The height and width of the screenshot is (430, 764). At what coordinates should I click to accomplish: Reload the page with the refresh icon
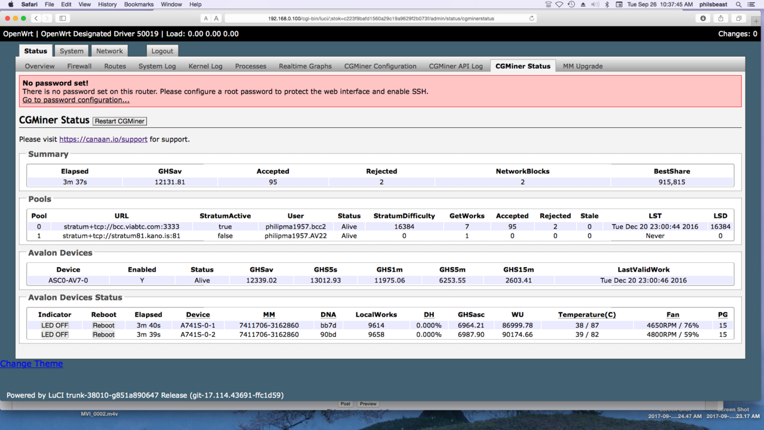(x=532, y=19)
